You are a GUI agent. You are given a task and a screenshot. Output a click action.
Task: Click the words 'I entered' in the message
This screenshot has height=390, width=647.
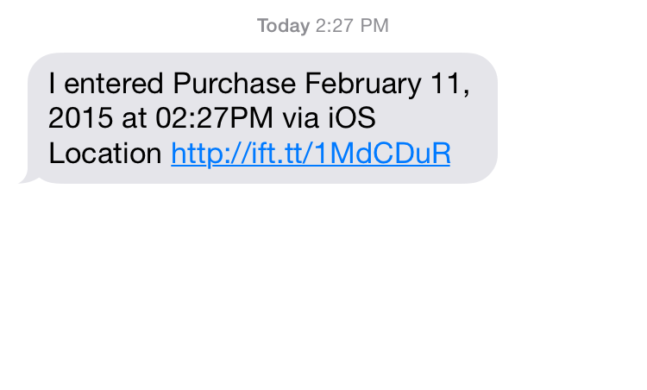tap(107, 84)
